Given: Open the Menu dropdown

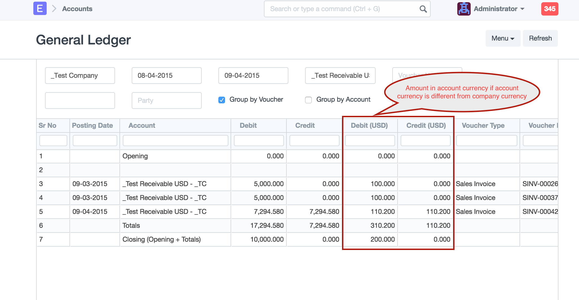Looking at the screenshot, I should (503, 38).
